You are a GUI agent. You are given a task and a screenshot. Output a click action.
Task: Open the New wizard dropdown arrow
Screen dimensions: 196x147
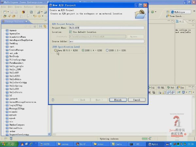[8, 12]
